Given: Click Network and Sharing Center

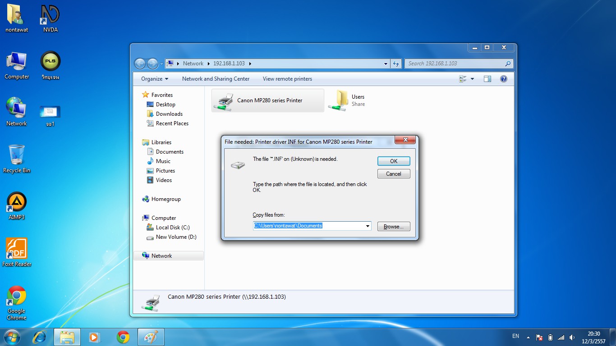Looking at the screenshot, I should [x=216, y=79].
